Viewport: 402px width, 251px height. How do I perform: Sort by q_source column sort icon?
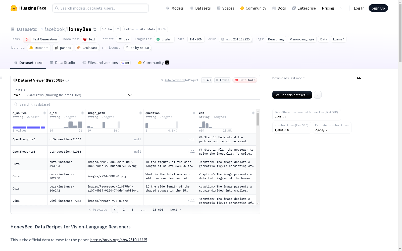44,113
